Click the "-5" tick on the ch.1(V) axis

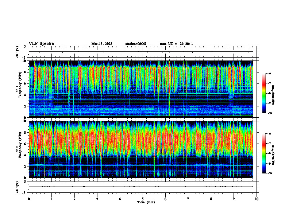(24, 58)
